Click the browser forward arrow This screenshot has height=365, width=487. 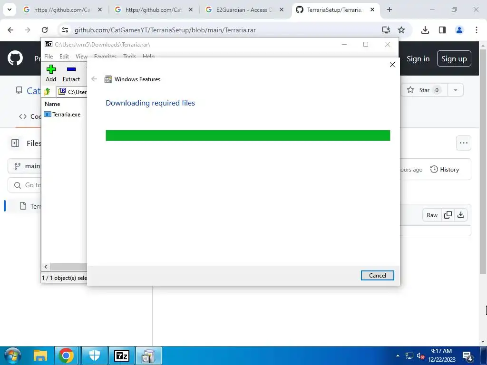(28, 30)
